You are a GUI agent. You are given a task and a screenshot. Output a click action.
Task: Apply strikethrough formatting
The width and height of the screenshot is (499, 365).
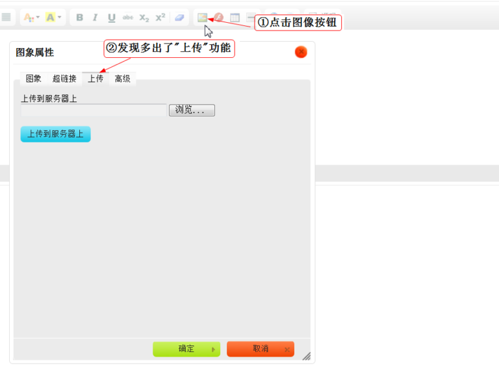pyautogui.click(x=128, y=18)
